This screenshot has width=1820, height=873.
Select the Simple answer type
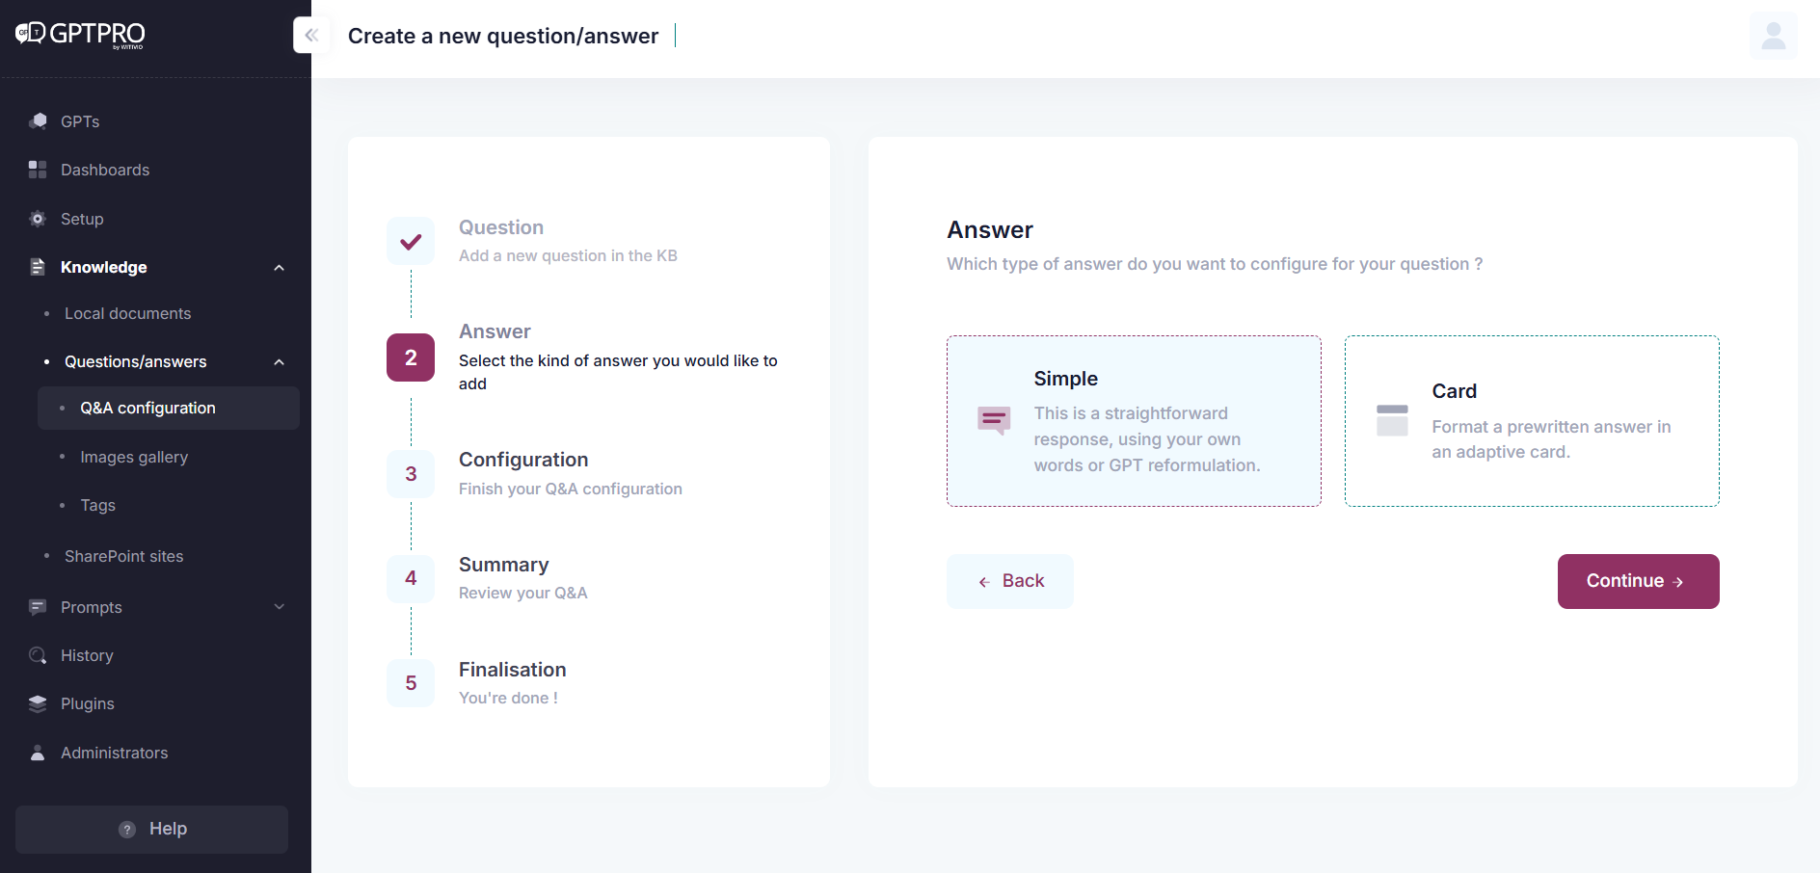(x=1134, y=421)
